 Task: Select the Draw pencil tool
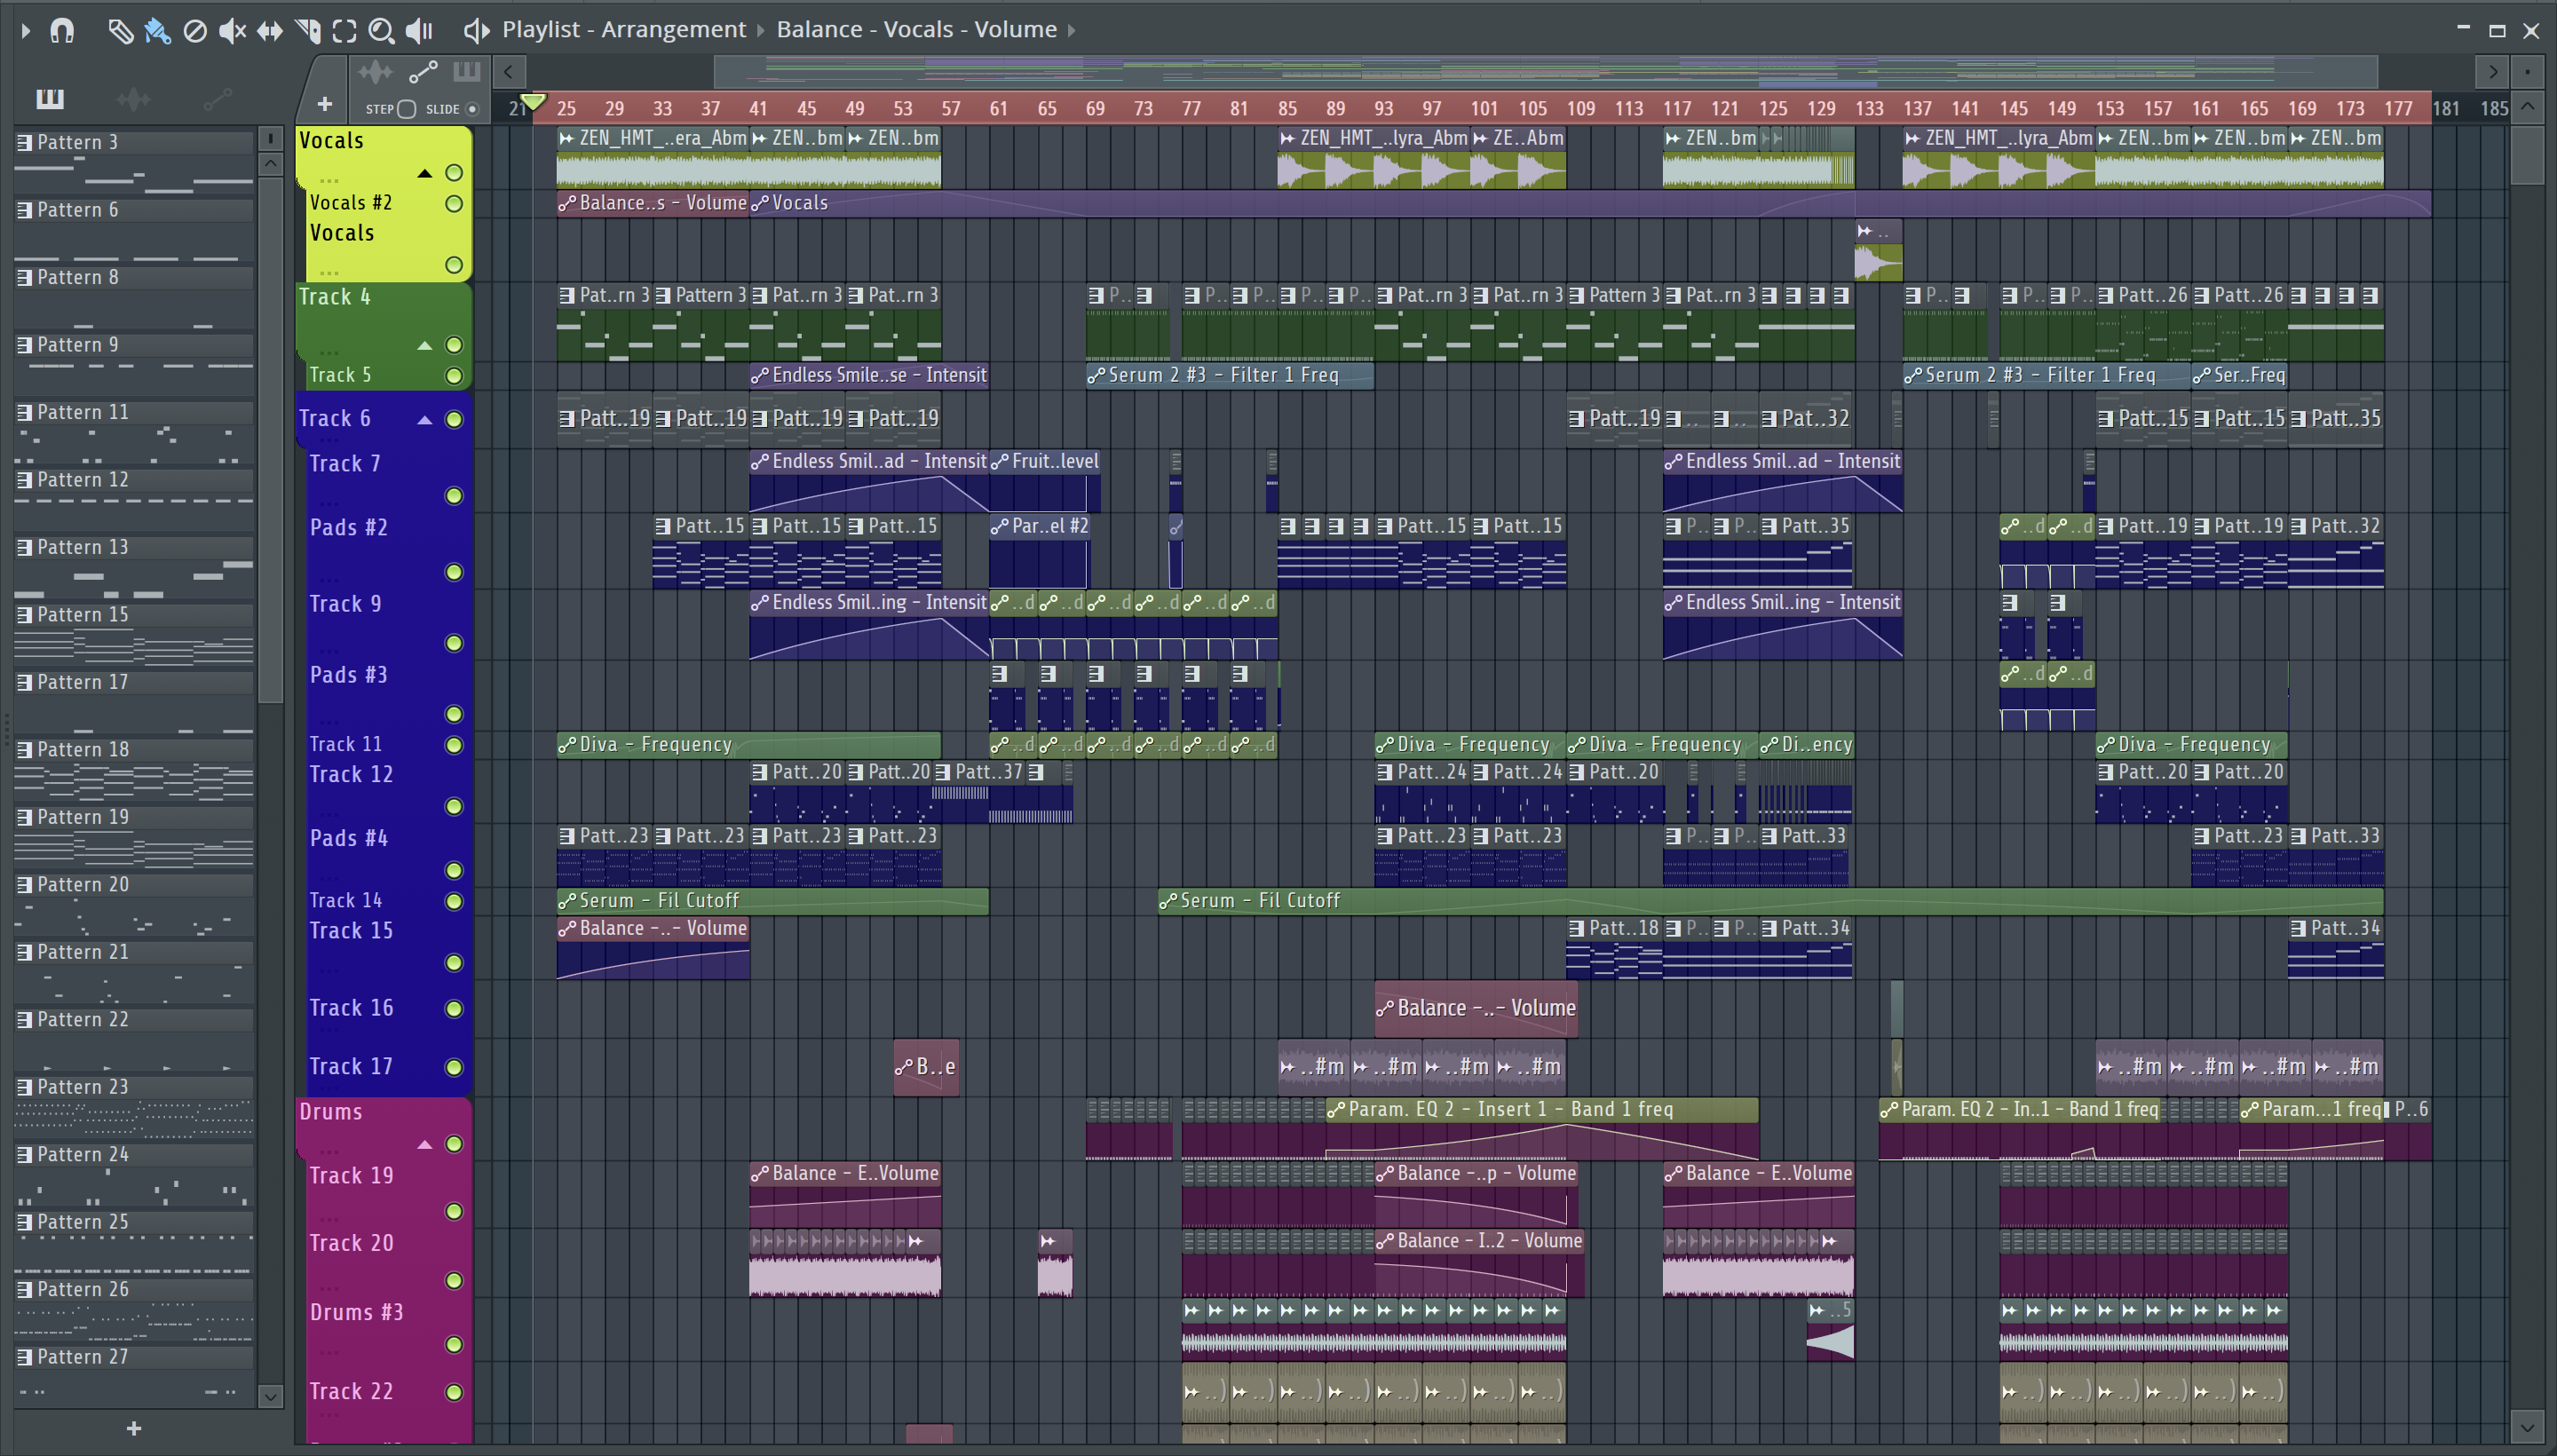point(120,31)
